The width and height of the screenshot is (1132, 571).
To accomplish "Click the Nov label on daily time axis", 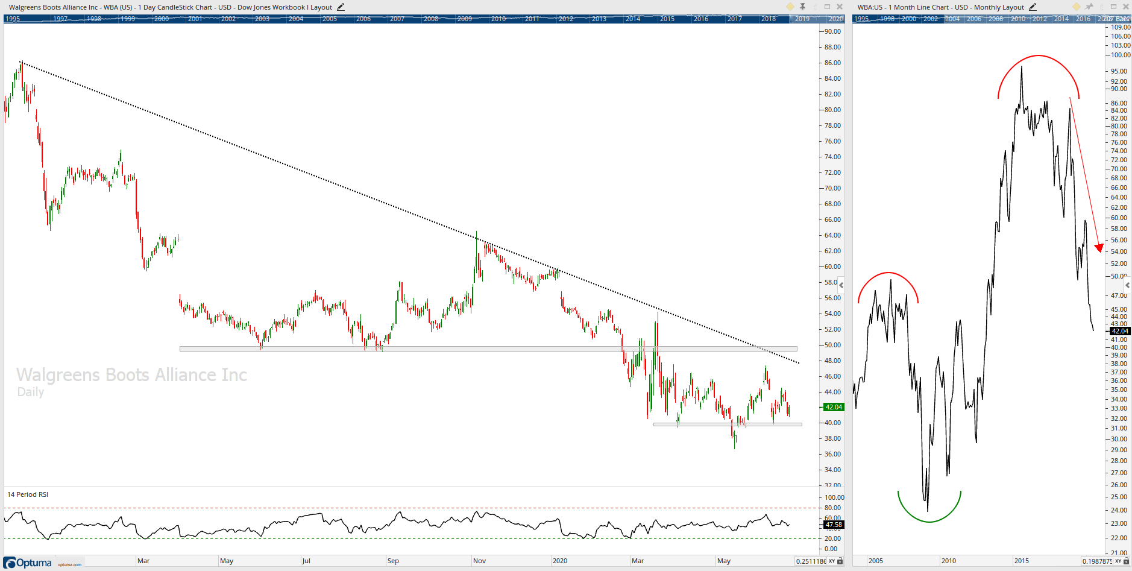I will coord(479,561).
